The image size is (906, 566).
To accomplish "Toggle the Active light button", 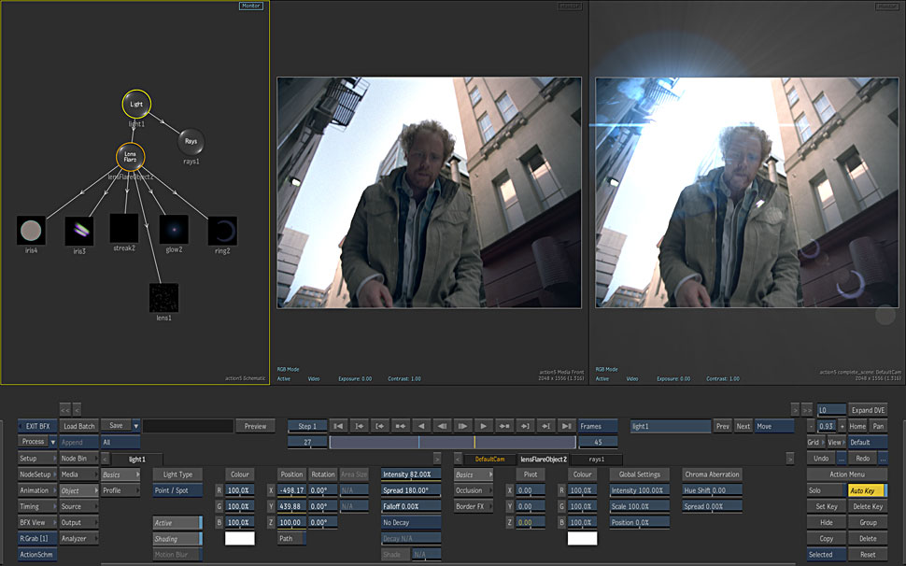I will (x=177, y=523).
